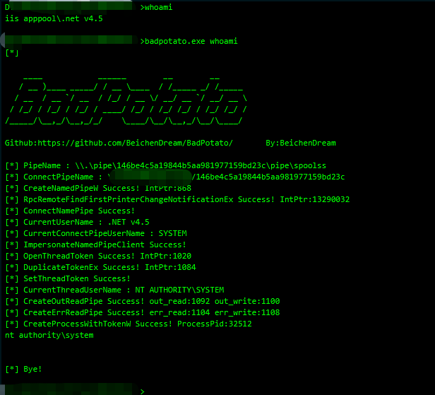Click 'CurrentThreadUserName : NT AUTHORITY\SYSTEM' line
The image size is (435, 395).
tap(114, 290)
